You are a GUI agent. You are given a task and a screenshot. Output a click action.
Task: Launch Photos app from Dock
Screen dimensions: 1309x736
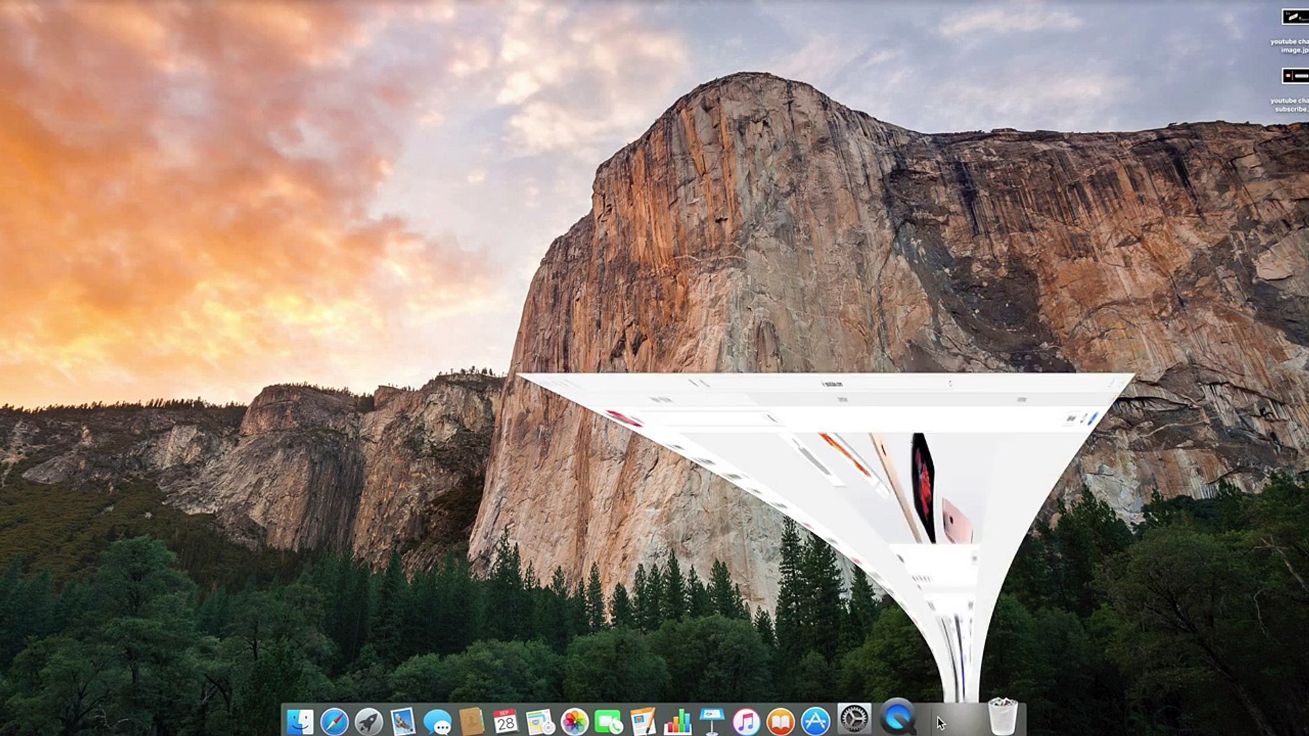point(574,721)
